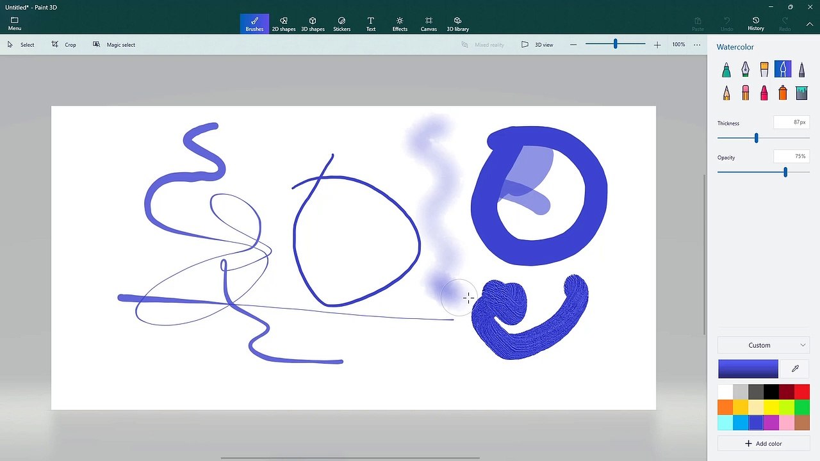Choose the light gray color swatch

pos(741,392)
